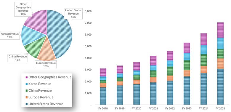Select the Other Geographies Revenue legend entry
The image size is (231, 112).
click(x=49, y=77)
